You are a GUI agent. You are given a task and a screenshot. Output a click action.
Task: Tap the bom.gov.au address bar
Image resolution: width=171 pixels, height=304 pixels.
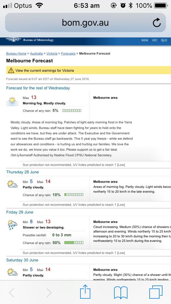pyautogui.click(x=85, y=22)
